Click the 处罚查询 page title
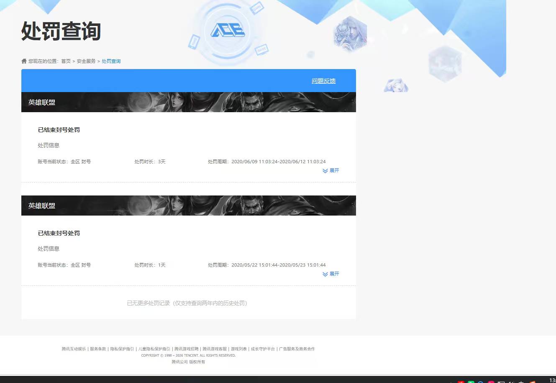The width and height of the screenshot is (556, 383). tap(61, 31)
